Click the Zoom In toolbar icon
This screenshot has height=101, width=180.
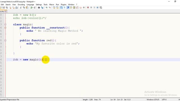click(46, 8)
